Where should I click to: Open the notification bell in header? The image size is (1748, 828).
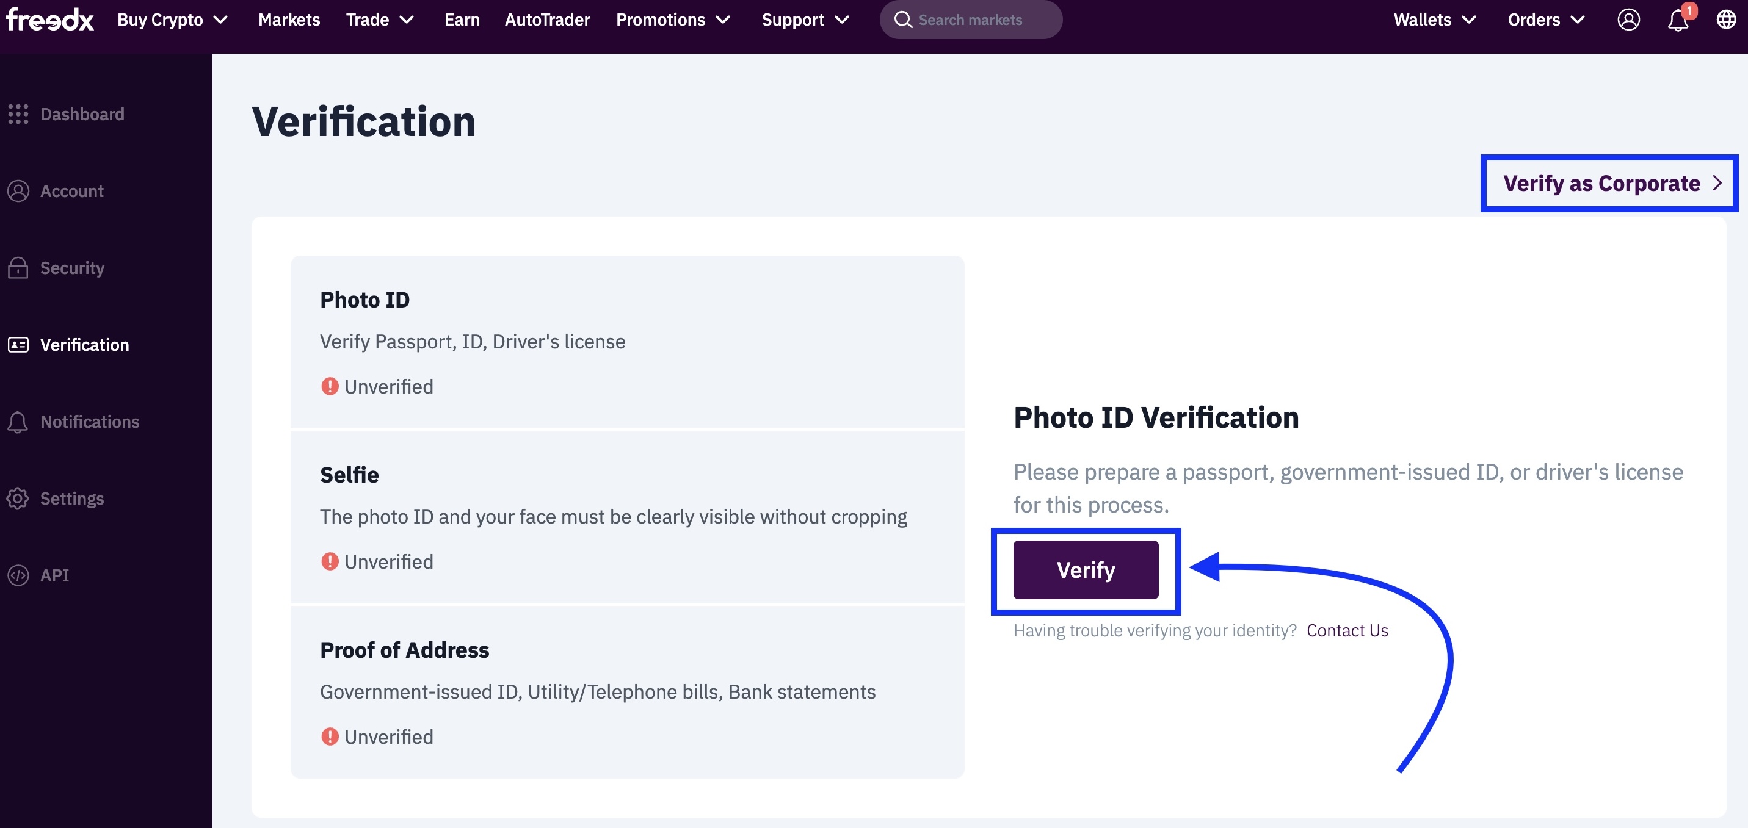click(1677, 20)
